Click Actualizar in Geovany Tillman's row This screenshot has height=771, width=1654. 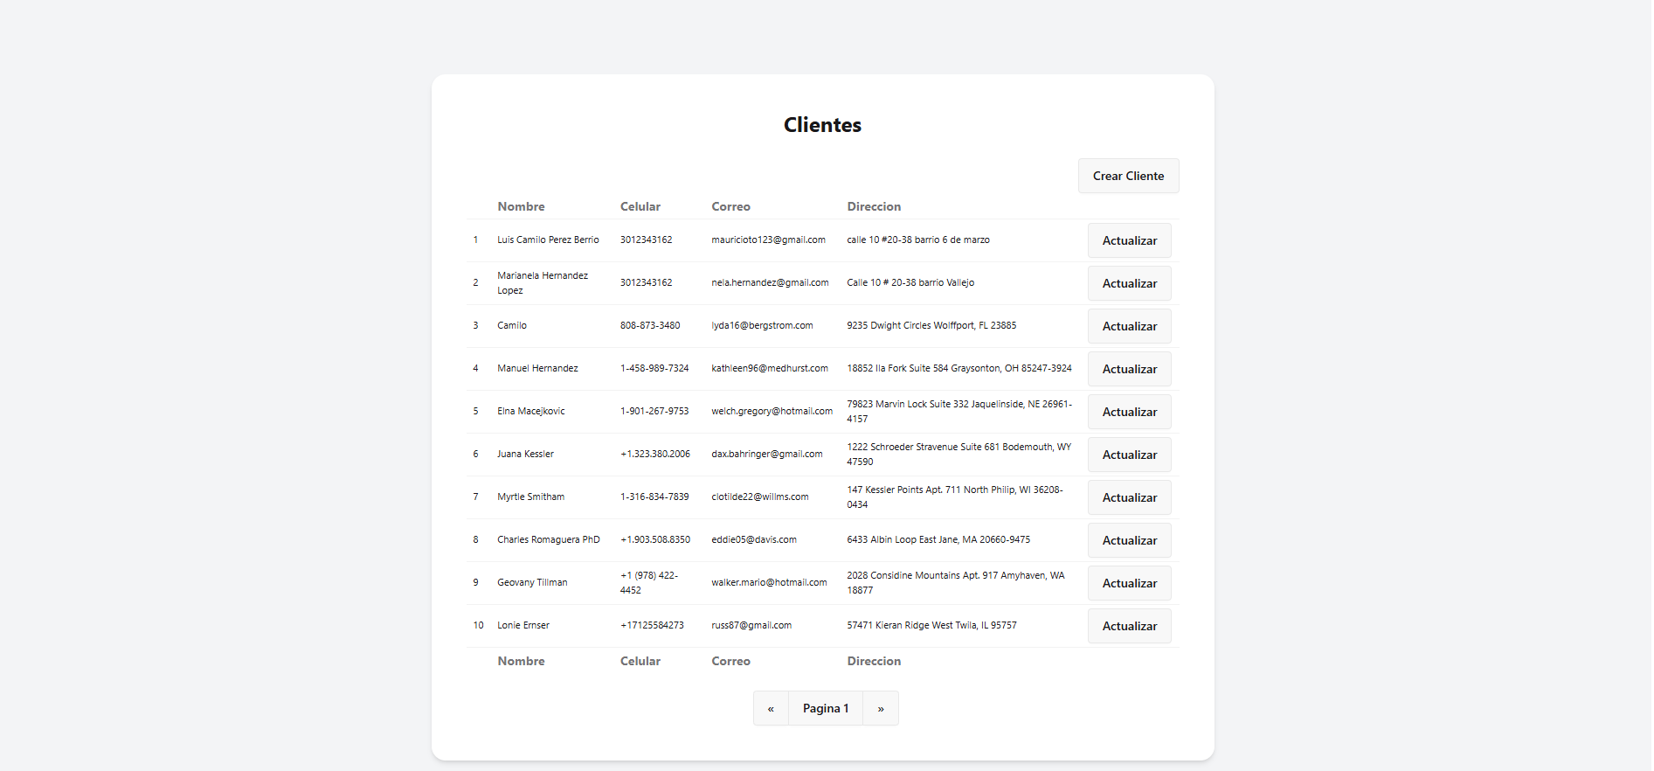coord(1129,583)
